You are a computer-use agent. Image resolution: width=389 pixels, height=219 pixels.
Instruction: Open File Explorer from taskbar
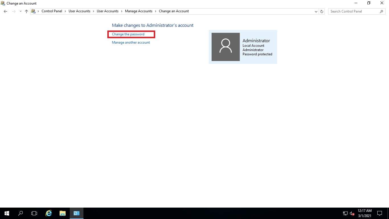click(x=62, y=213)
